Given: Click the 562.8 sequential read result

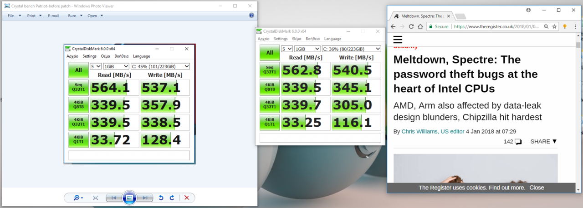Looking at the screenshot, I should (305, 70).
